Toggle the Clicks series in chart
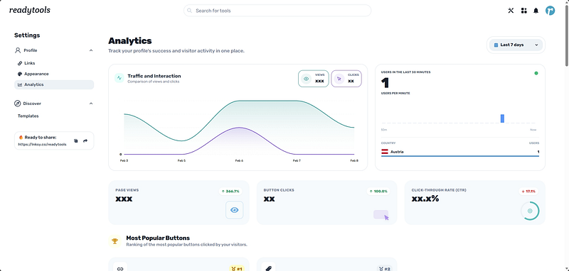This screenshot has width=569, height=271. pyautogui.click(x=346, y=79)
